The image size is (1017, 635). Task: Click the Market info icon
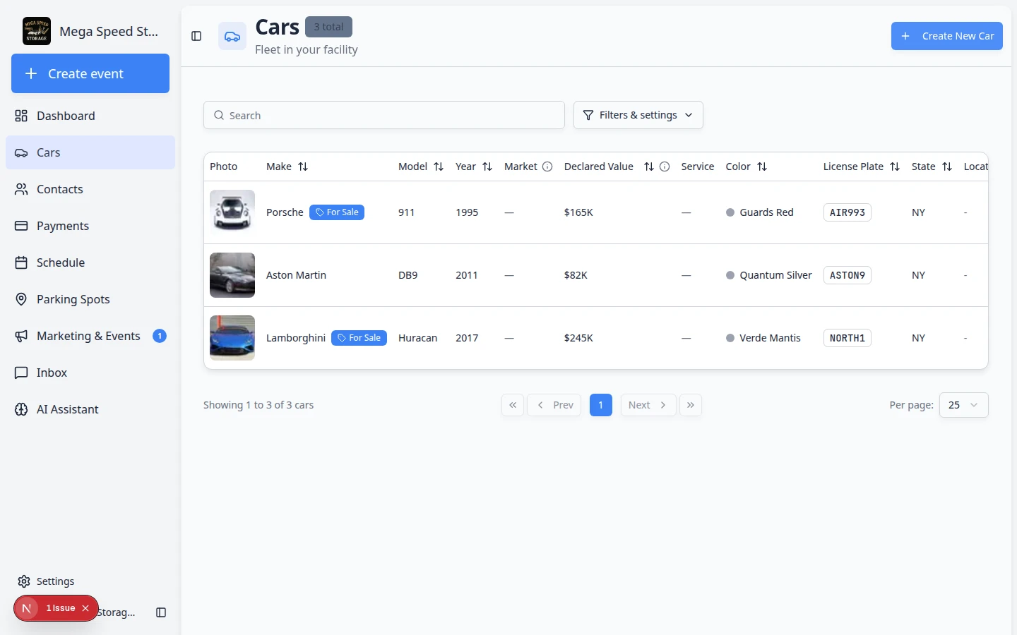click(x=547, y=167)
